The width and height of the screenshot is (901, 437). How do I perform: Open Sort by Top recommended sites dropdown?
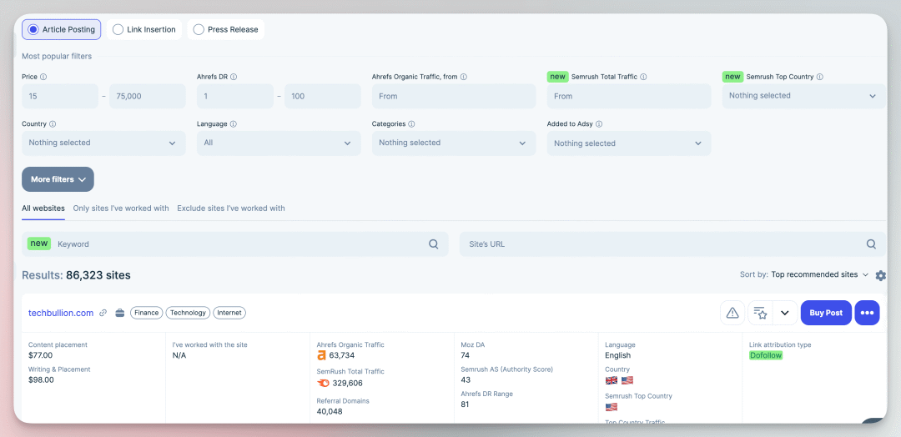(819, 274)
